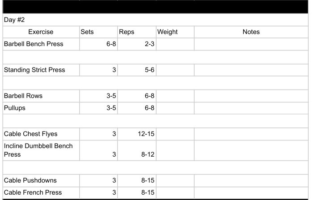The width and height of the screenshot is (314, 200).
Task: Select the Notes cell for Cable French Press
Action: click(x=251, y=192)
